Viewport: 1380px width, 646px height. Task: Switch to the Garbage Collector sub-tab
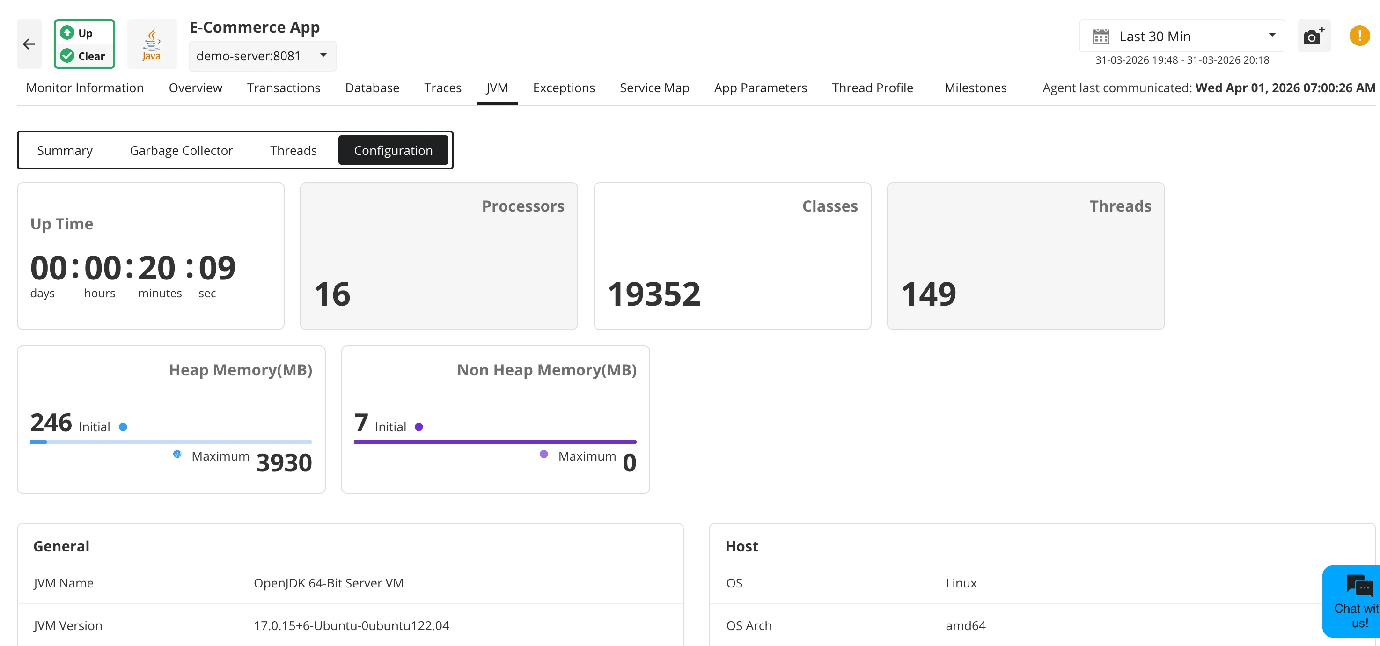pos(181,150)
